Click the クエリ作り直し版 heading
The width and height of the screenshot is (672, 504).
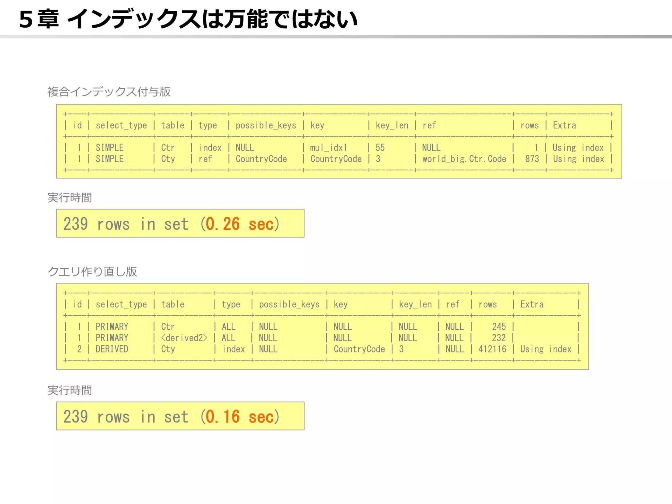click(92, 272)
